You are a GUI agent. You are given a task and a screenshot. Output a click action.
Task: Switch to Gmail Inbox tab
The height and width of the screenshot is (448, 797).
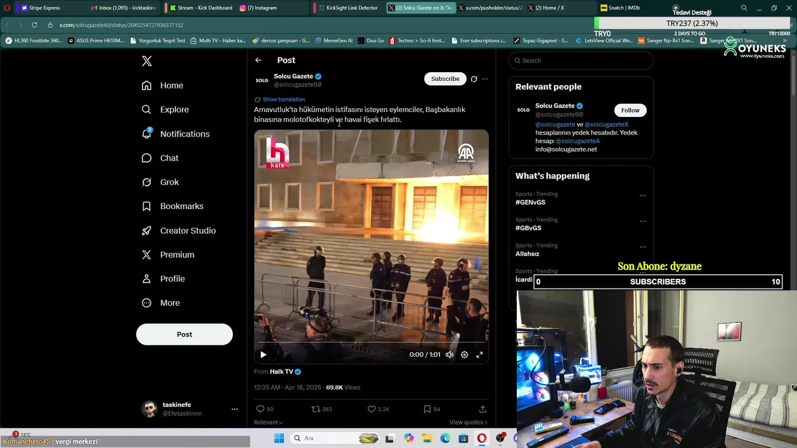pos(123,8)
